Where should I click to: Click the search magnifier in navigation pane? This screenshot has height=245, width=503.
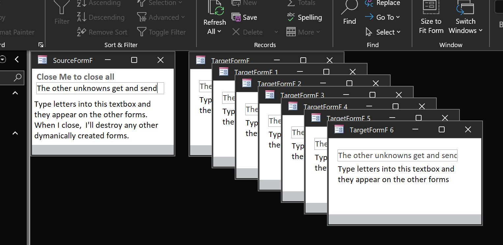click(17, 78)
